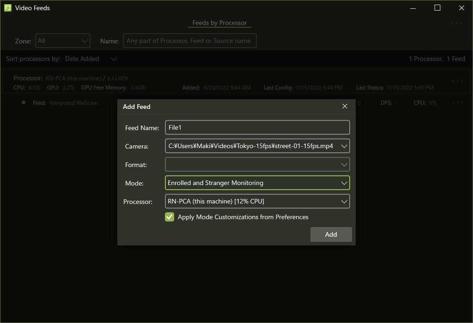Image resolution: width=473 pixels, height=323 pixels.
Task: Click the Video Feeds app icon
Action: (8, 8)
